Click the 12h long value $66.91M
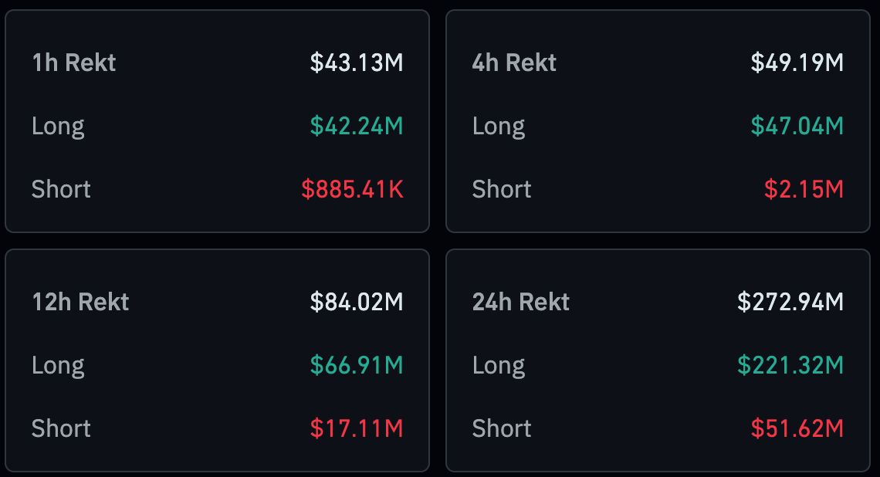The width and height of the screenshot is (880, 477). [357, 365]
